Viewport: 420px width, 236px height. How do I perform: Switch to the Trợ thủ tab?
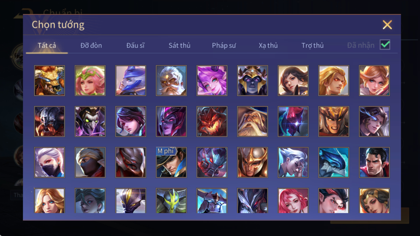click(x=313, y=45)
